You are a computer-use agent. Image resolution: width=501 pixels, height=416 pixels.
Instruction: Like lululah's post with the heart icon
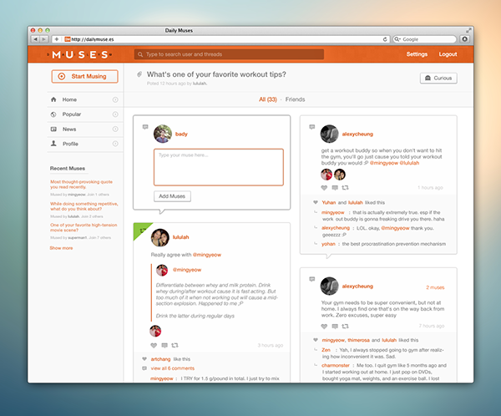(154, 345)
